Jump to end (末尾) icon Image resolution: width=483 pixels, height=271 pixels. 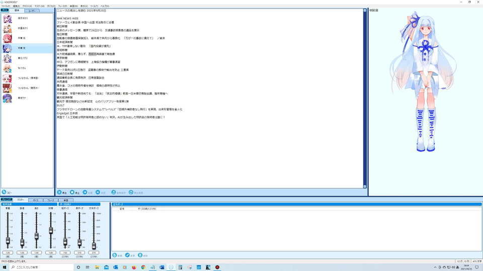tap(98, 192)
